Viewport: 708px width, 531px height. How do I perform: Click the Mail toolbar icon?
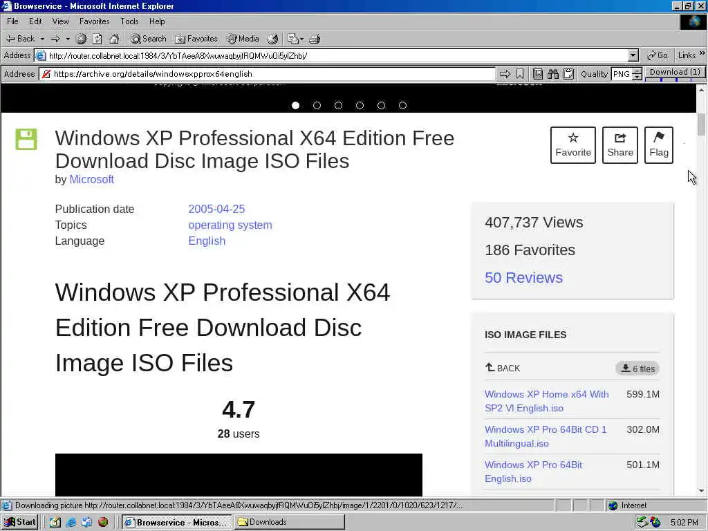(293, 39)
